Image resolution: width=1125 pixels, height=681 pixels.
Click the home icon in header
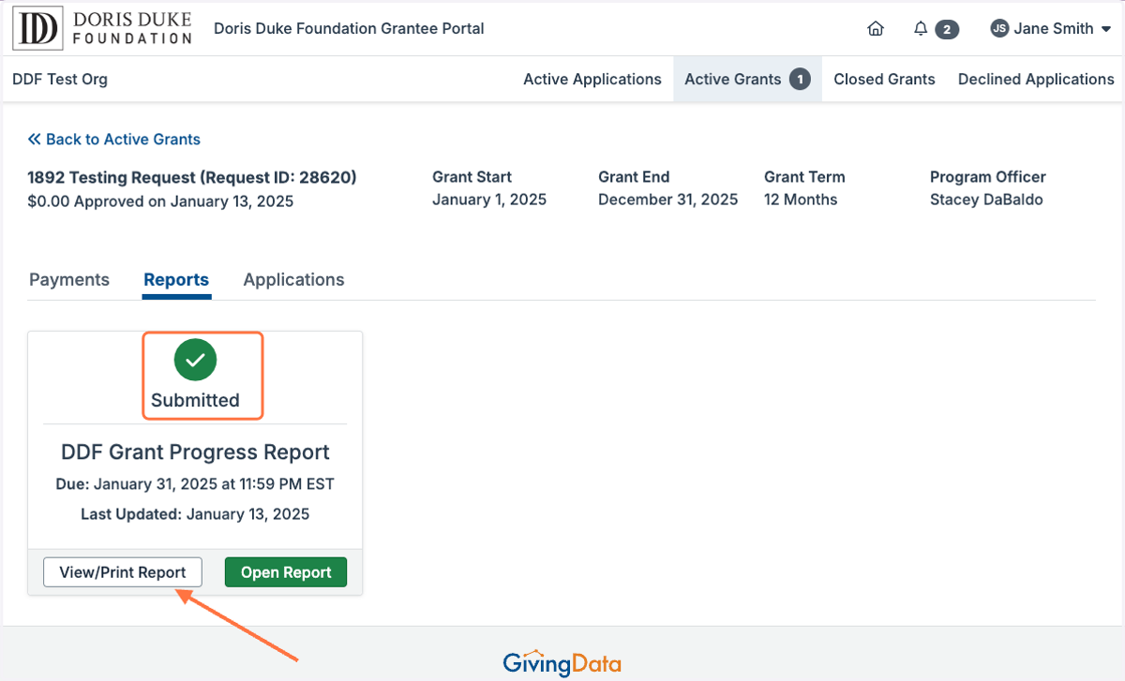876,29
